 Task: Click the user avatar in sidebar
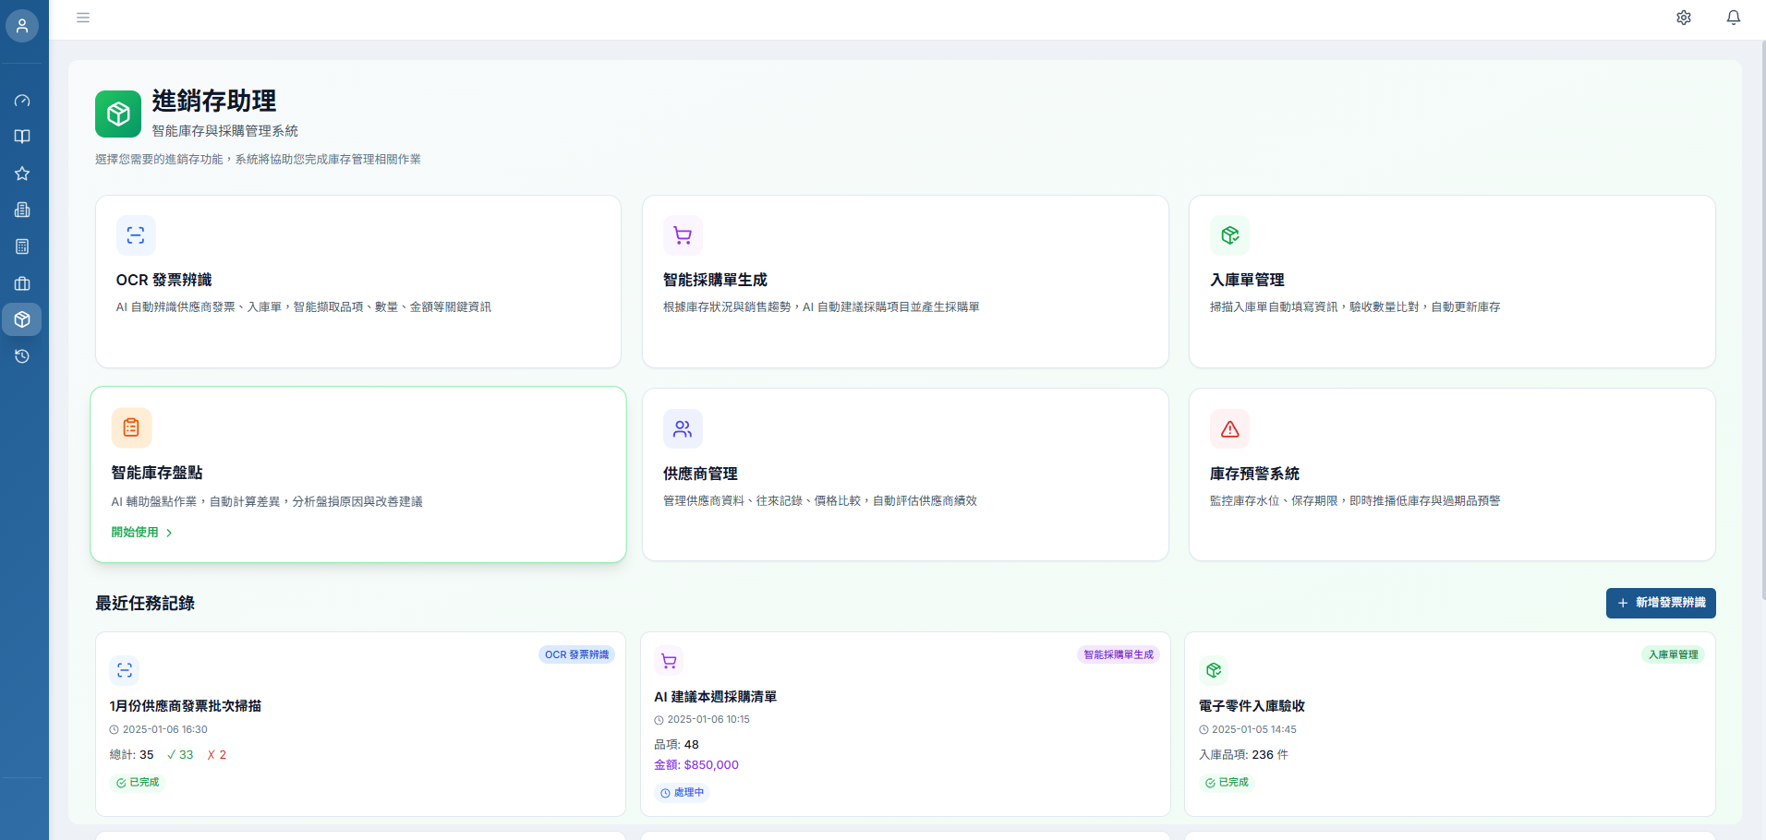(22, 25)
